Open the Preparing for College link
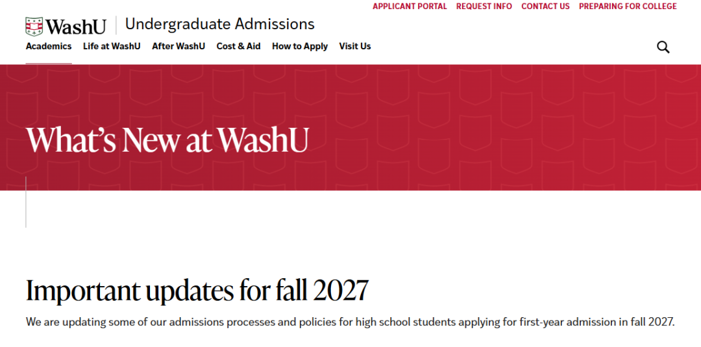The image size is (701, 347). [628, 6]
